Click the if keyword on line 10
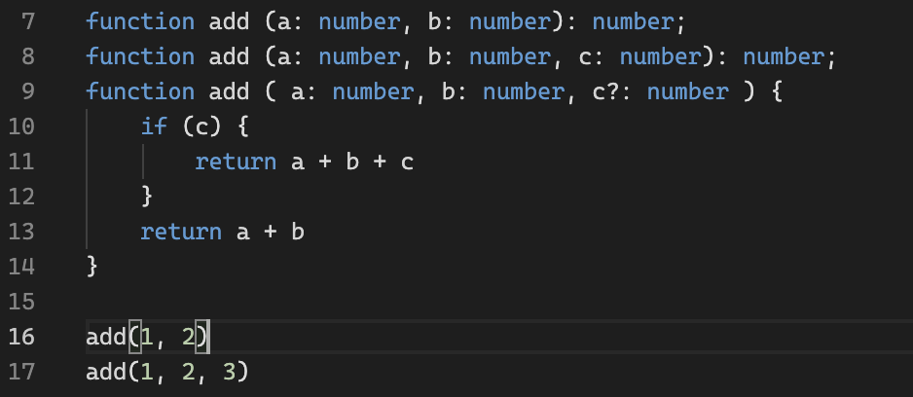This screenshot has height=397, width=913. click(x=154, y=126)
